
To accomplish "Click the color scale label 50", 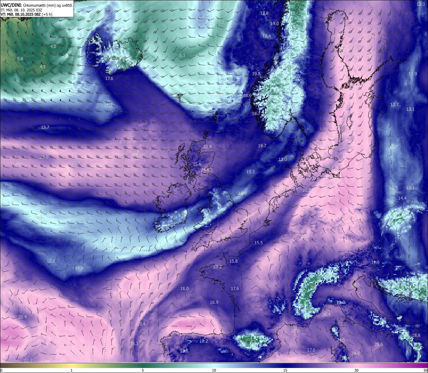I will tap(425, 370).
